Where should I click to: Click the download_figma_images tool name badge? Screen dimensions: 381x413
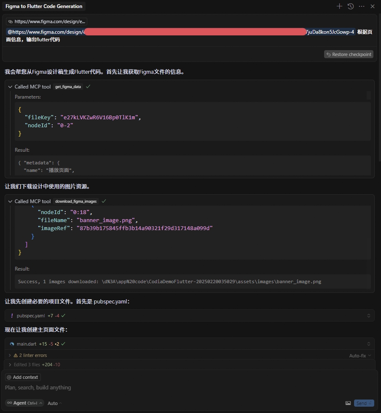[x=76, y=201]
